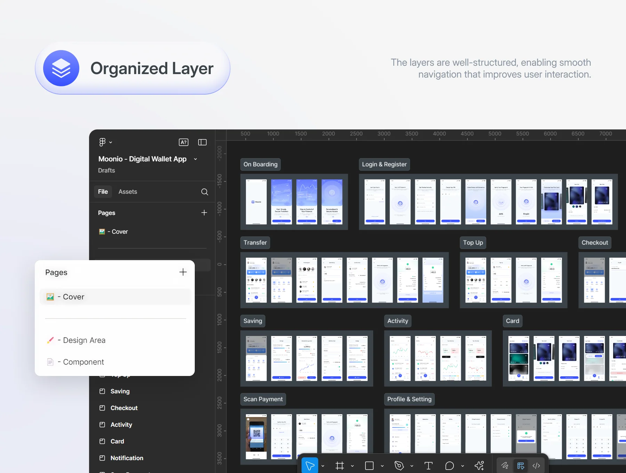626x473 pixels.
Task: Expand shape tools chevron next to Rectangle
Action: (382, 466)
